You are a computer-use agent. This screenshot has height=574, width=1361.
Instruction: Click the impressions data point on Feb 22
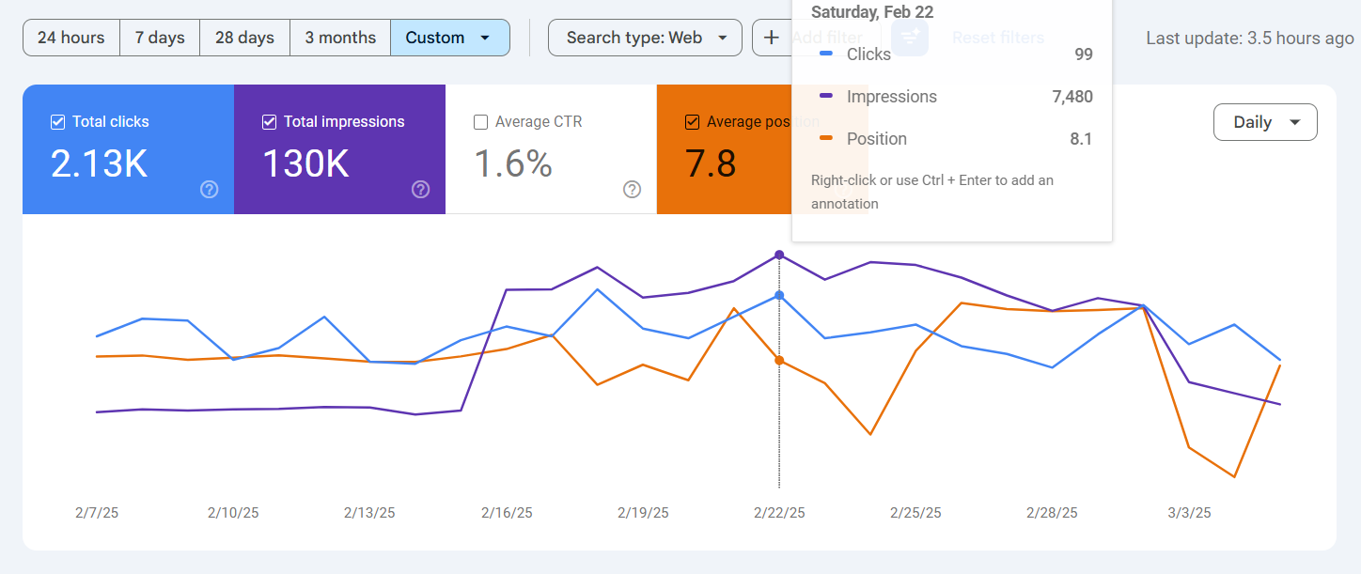(x=779, y=255)
